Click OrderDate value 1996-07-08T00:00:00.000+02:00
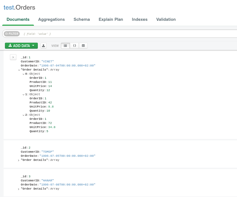The width and height of the screenshot is (237, 197). point(67,184)
